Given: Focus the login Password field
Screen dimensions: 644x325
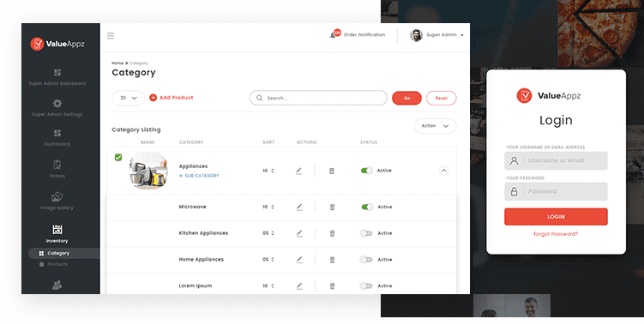Looking at the screenshot, I should (x=556, y=191).
